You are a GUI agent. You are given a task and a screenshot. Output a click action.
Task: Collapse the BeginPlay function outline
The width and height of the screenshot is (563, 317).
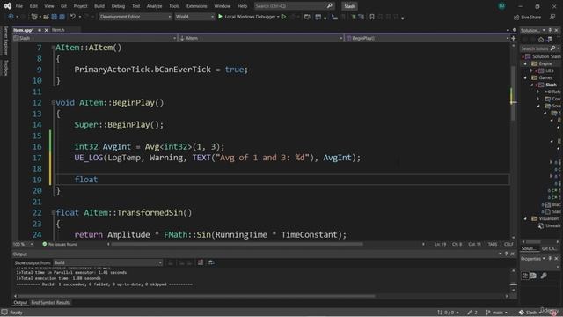click(53, 103)
